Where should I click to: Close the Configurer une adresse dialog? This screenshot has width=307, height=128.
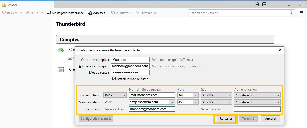click(x=280, y=50)
